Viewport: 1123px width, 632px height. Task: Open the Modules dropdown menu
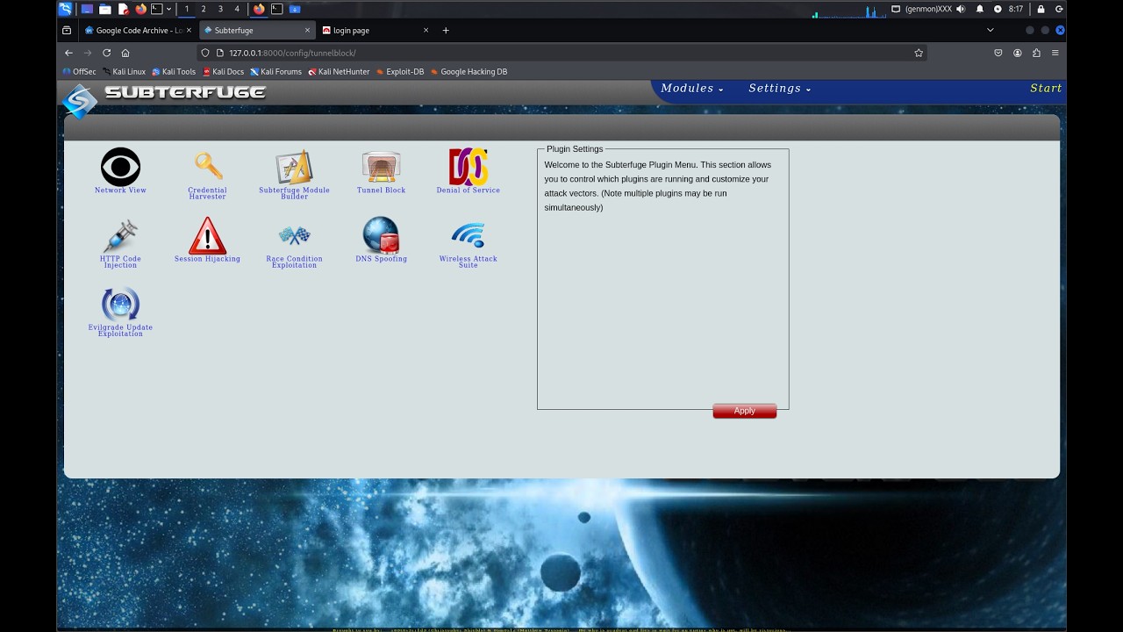tap(692, 89)
